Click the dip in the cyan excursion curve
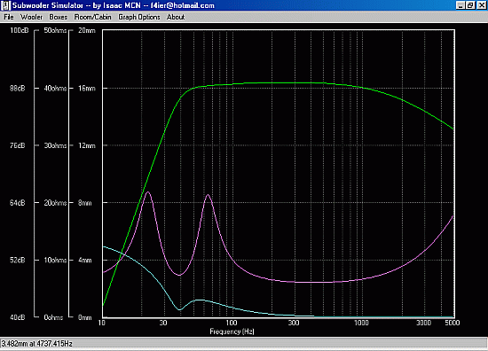488x351 pixels. [x=179, y=309]
